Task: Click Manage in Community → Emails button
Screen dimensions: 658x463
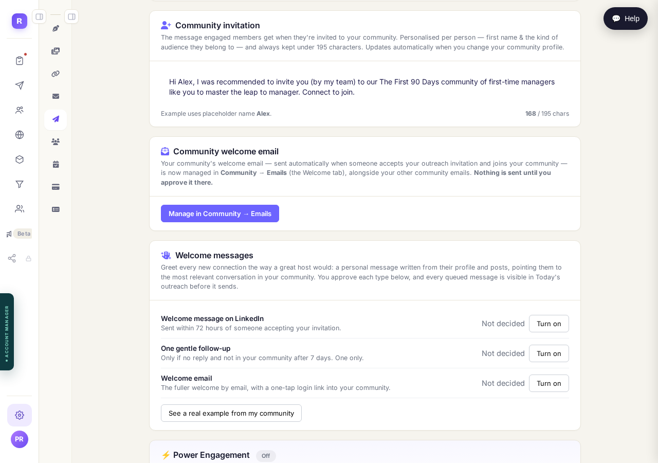Action: click(220, 213)
